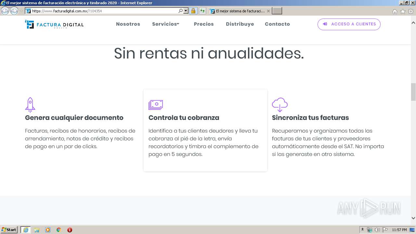Click the money bill icon above Controla tu cobranza
The image size is (416, 234).
[x=156, y=105]
